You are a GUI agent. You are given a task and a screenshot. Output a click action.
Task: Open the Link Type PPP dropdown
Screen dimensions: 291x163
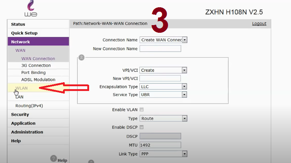(163, 154)
